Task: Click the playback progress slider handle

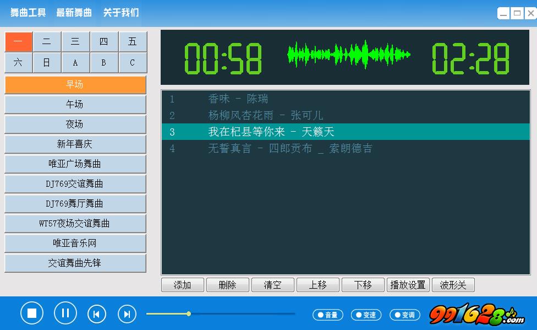Action: (189, 313)
